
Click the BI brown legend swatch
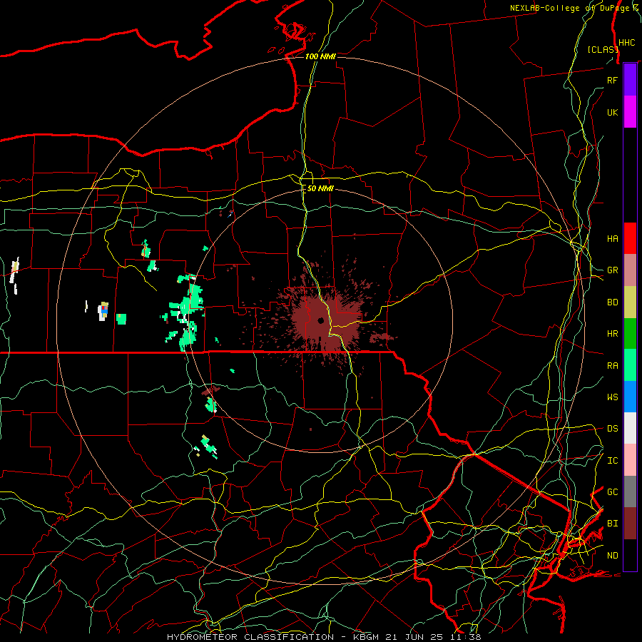[630, 524]
